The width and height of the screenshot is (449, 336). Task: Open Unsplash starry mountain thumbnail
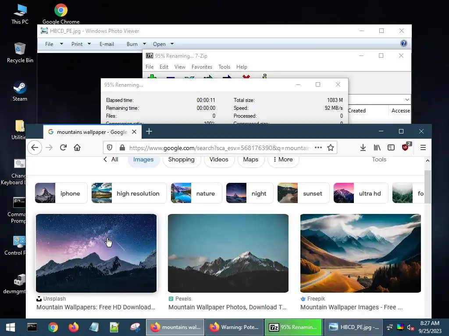(x=96, y=253)
